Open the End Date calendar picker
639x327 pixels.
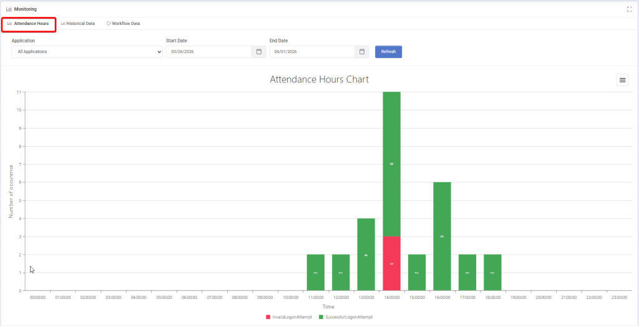[x=361, y=52]
